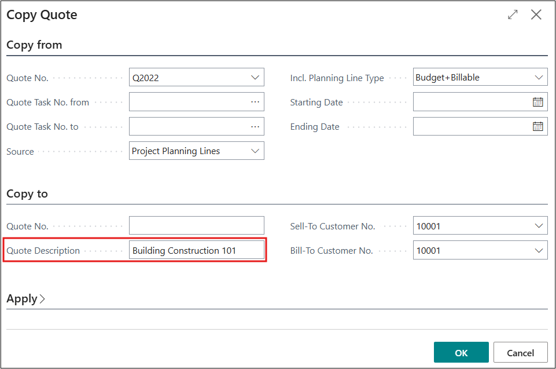The height and width of the screenshot is (369, 556).
Task: Collapse the Copy from section header
Action: [34, 45]
